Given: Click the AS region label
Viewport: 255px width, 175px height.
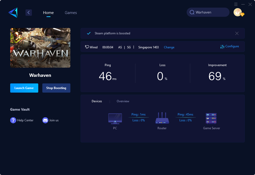Looking at the screenshot, I should tap(120, 47).
